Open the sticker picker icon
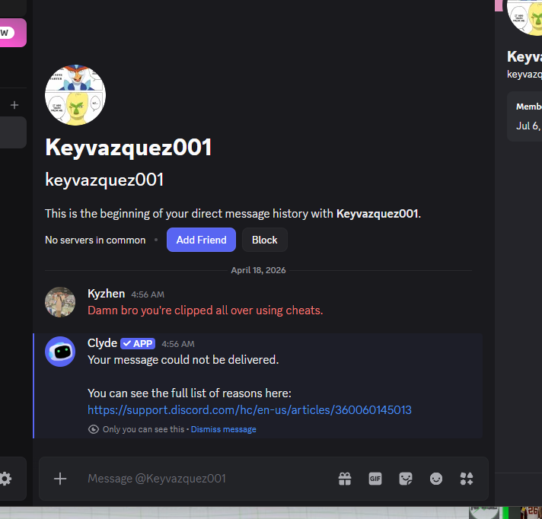The width and height of the screenshot is (542, 519). [406, 479]
